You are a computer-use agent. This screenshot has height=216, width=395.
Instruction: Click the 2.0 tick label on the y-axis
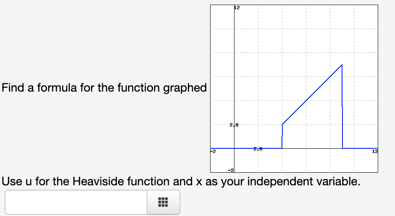(x=234, y=125)
